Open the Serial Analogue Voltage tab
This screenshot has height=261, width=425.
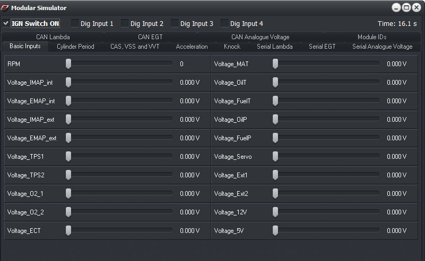pos(382,47)
